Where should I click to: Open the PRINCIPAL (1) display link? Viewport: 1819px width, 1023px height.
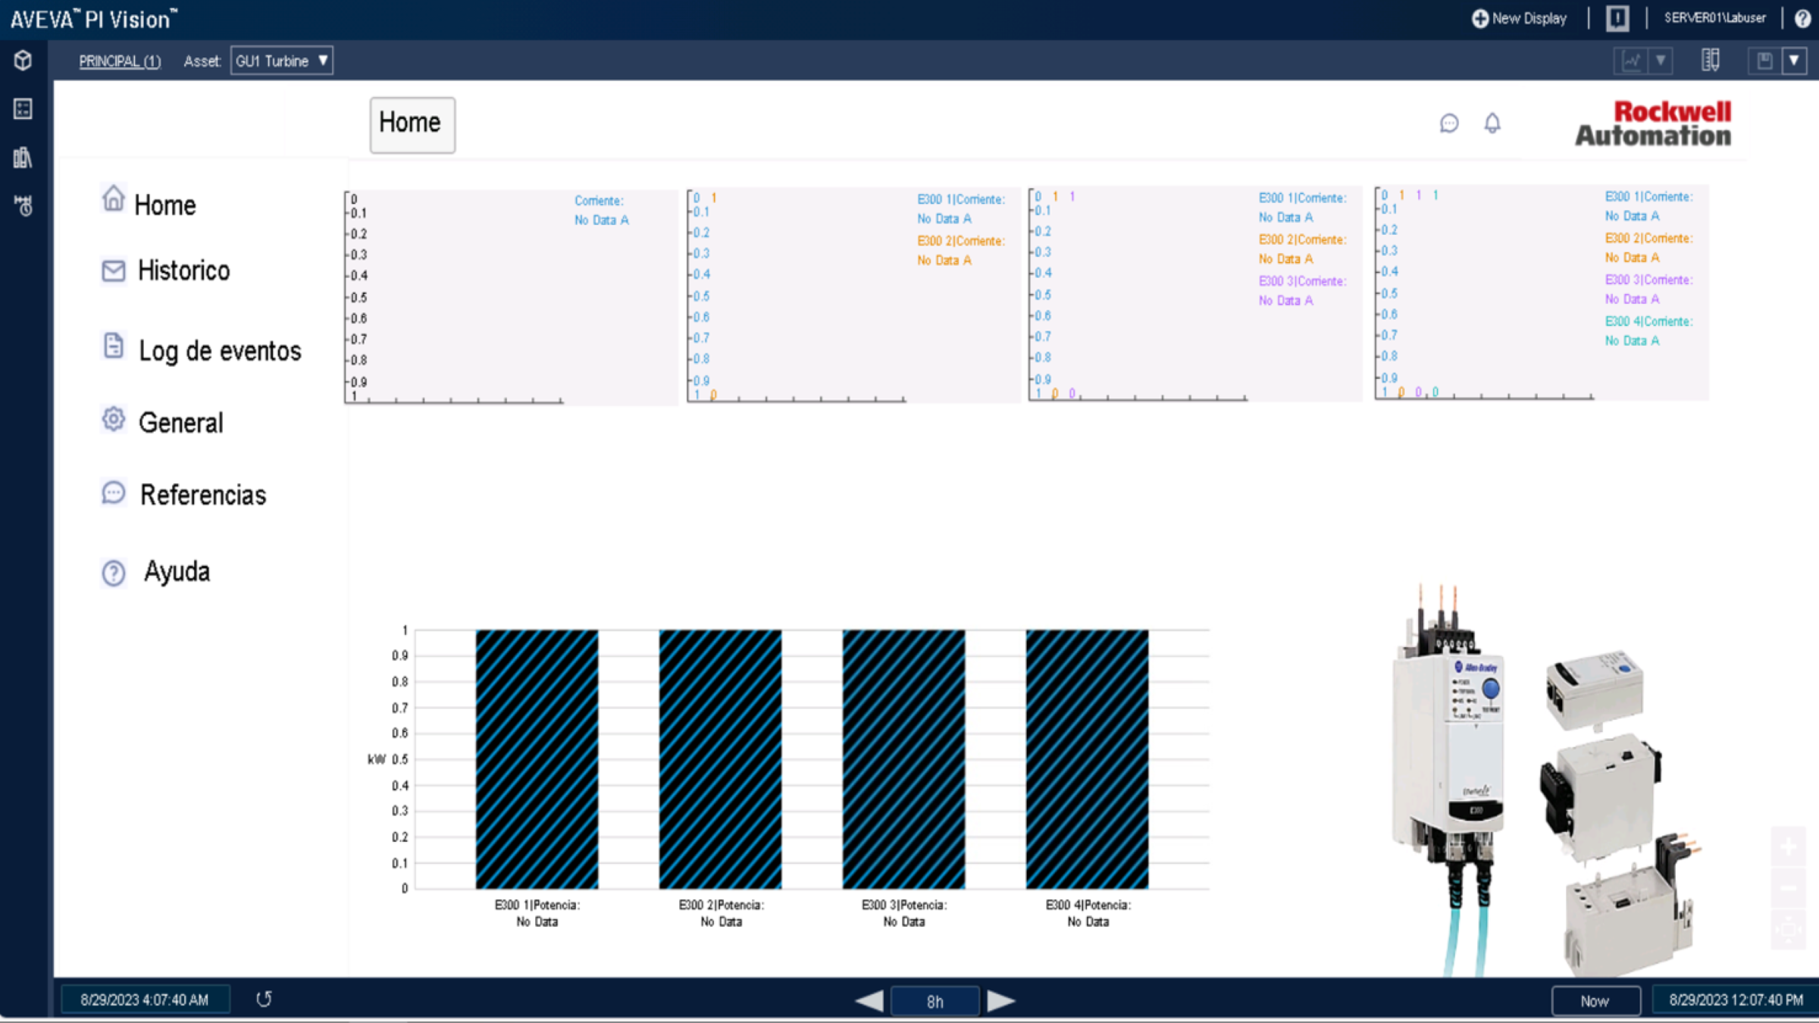click(120, 61)
